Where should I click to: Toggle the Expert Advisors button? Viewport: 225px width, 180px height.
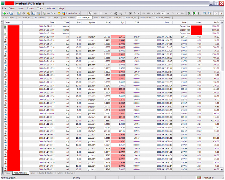pos(71,13)
